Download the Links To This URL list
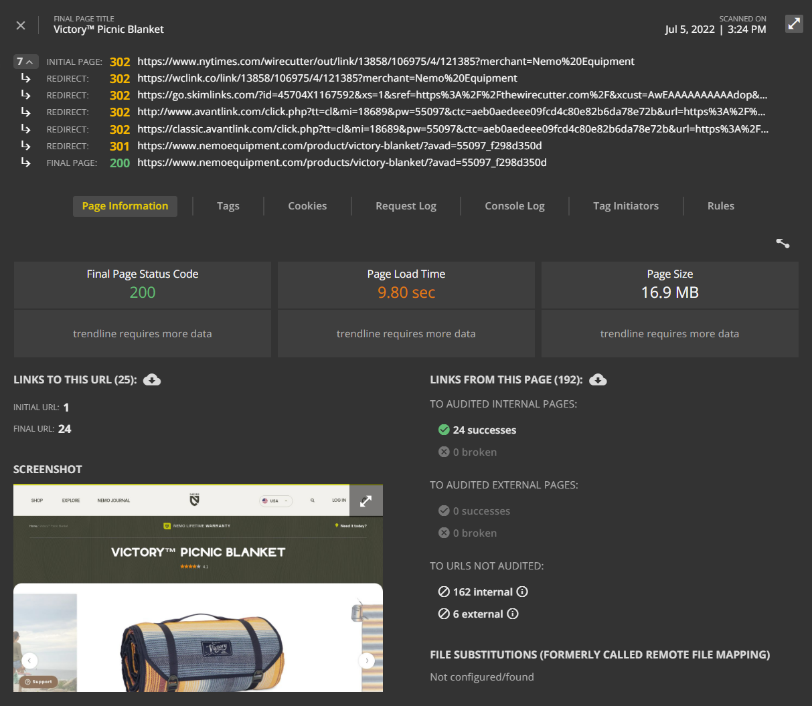Viewport: 812px width, 706px height. click(152, 380)
